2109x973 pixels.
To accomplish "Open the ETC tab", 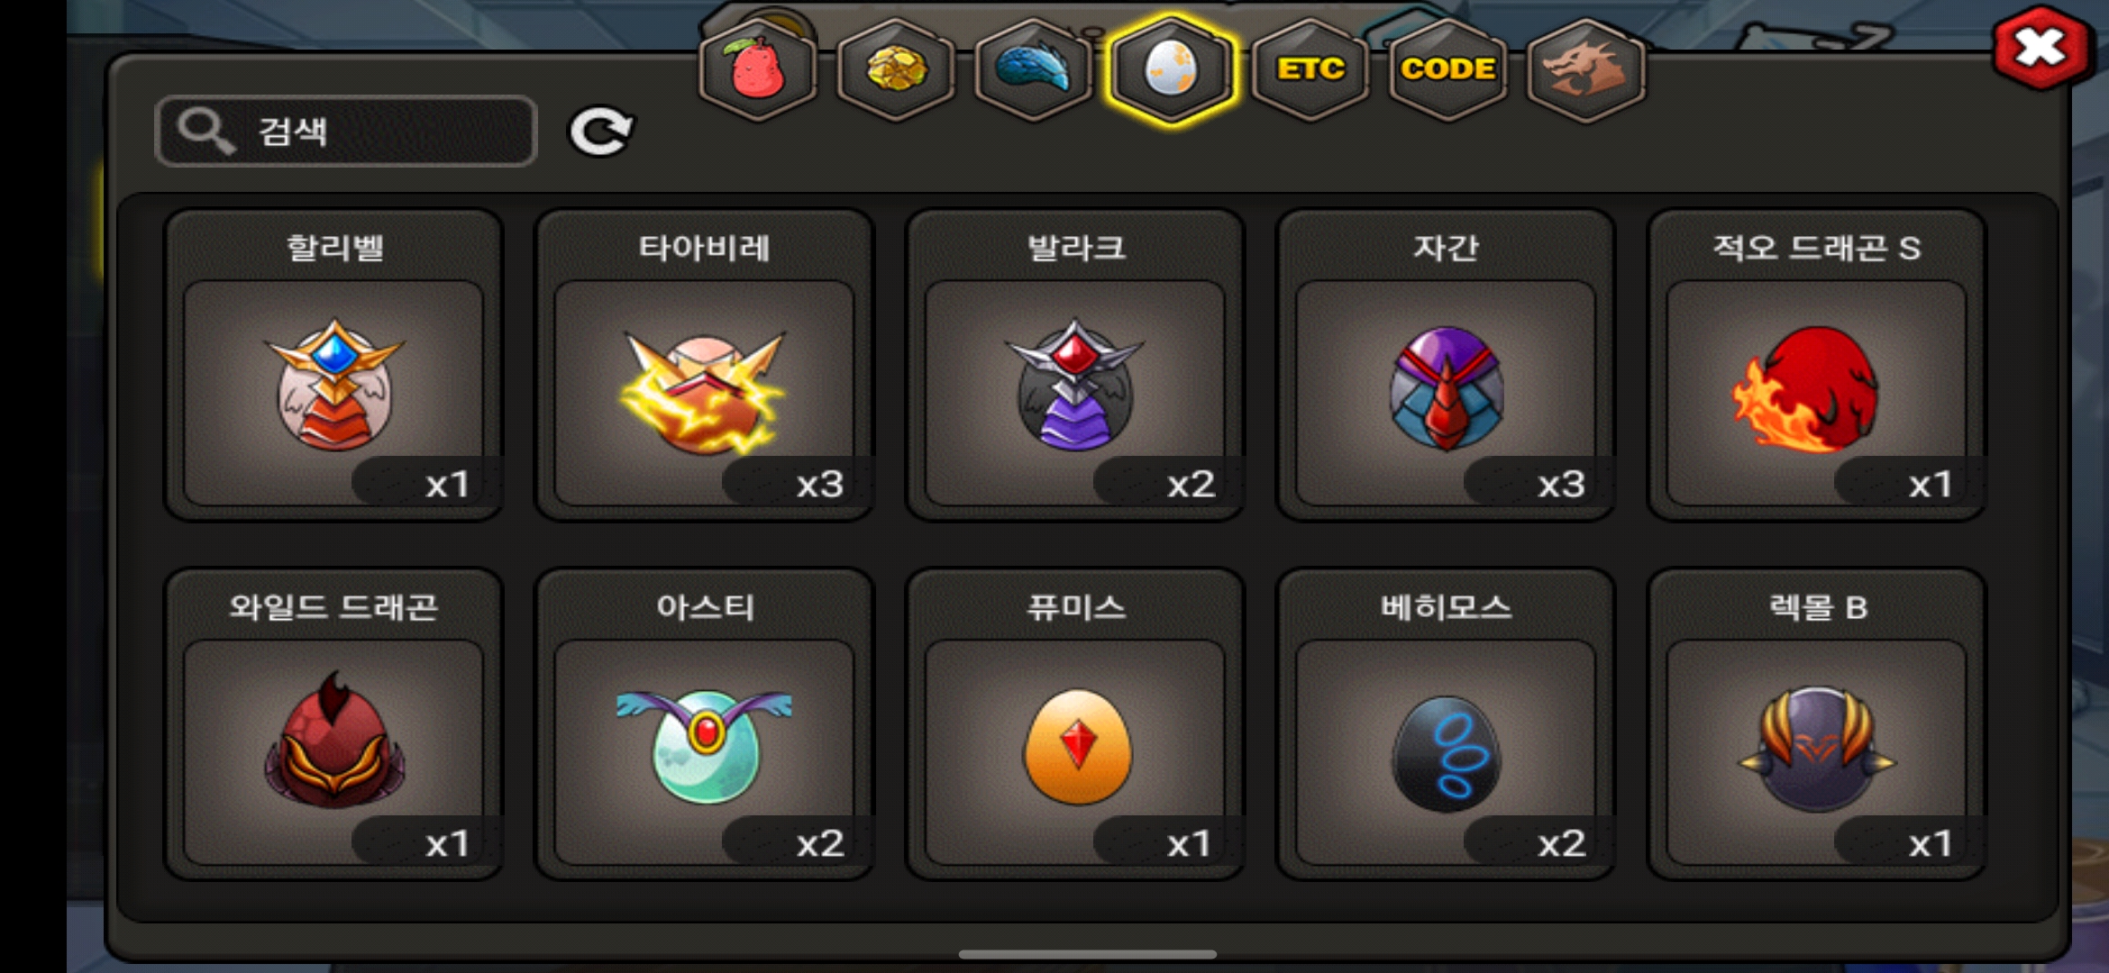I will [1310, 68].
